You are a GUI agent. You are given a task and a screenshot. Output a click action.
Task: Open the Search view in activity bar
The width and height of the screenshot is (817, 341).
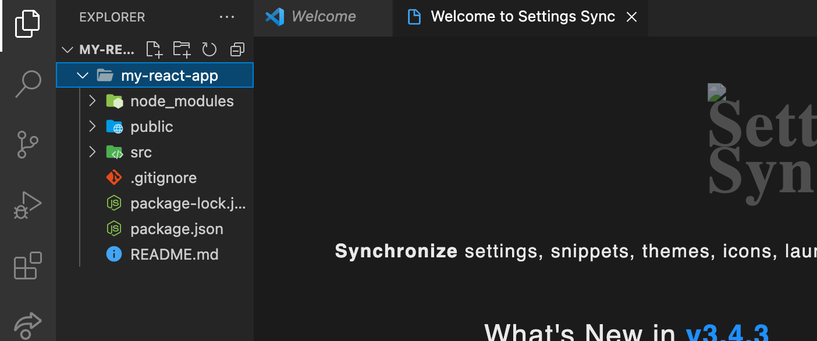27,84
